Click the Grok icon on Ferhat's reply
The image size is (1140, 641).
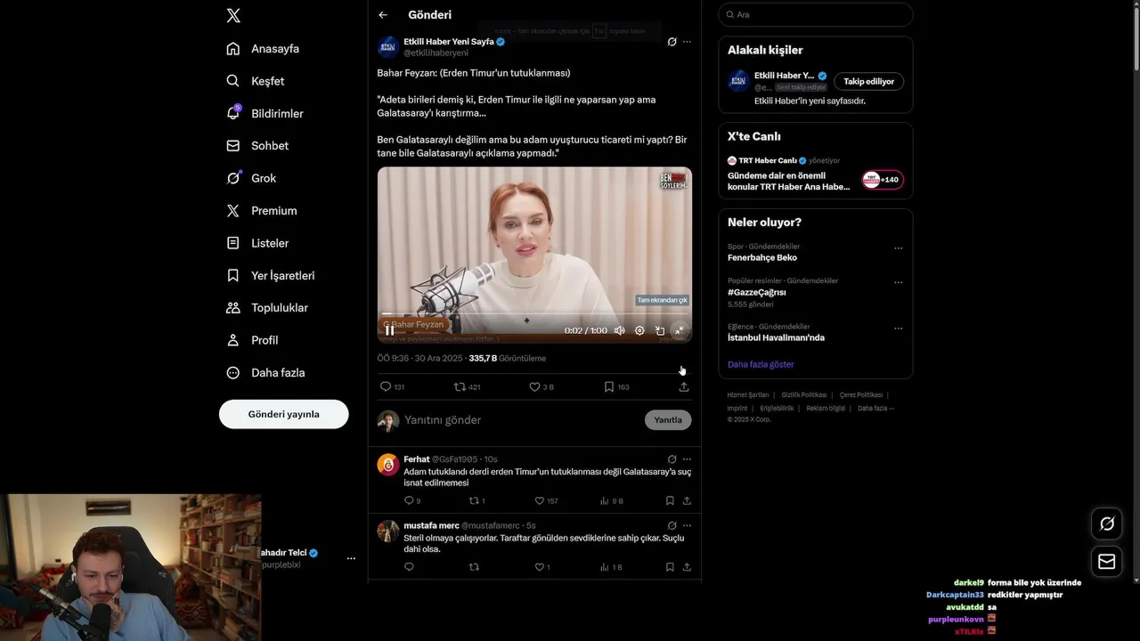pyautogui.click(x=672, y=459)
